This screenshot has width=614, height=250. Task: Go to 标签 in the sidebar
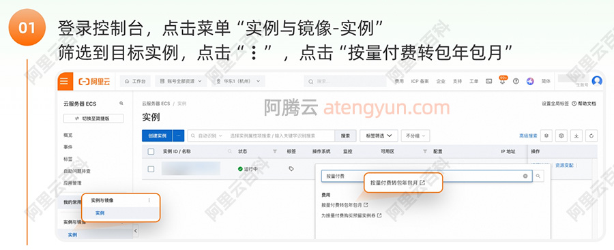[68, 159]
